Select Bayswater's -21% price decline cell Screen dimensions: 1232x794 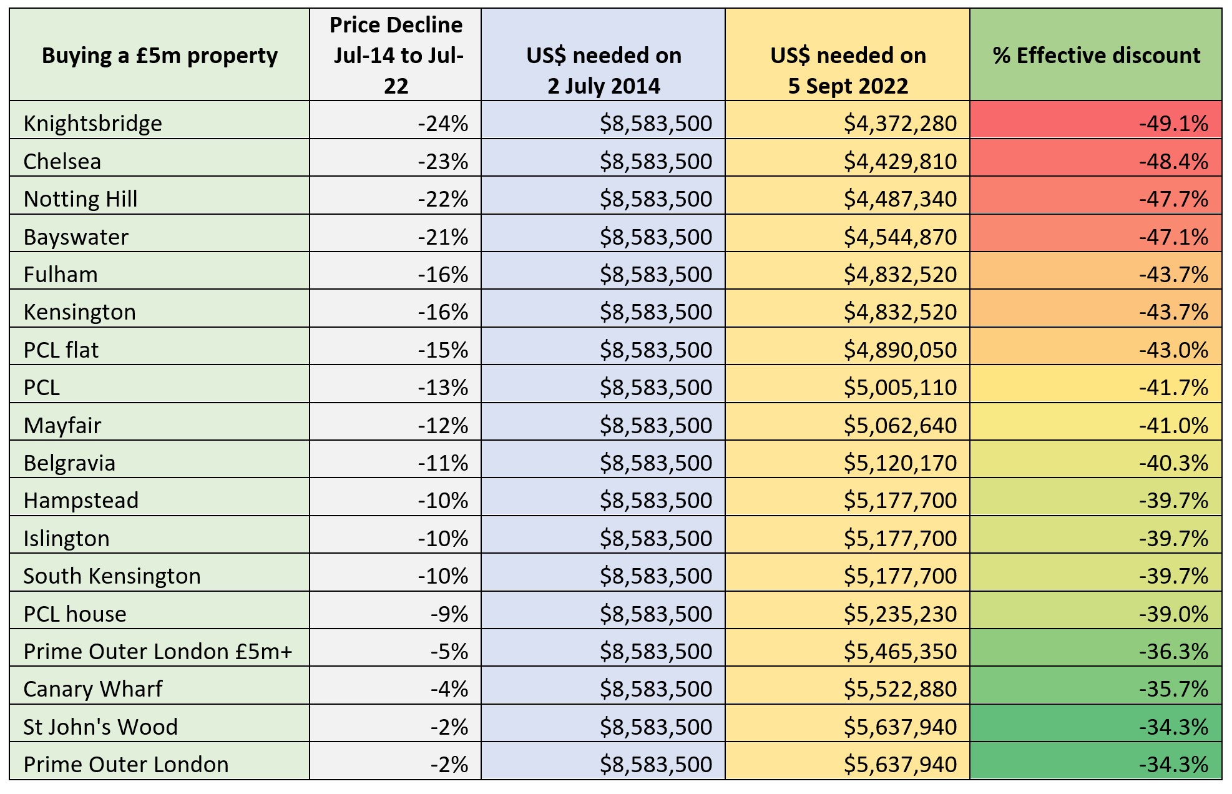(x=443, y=237)
